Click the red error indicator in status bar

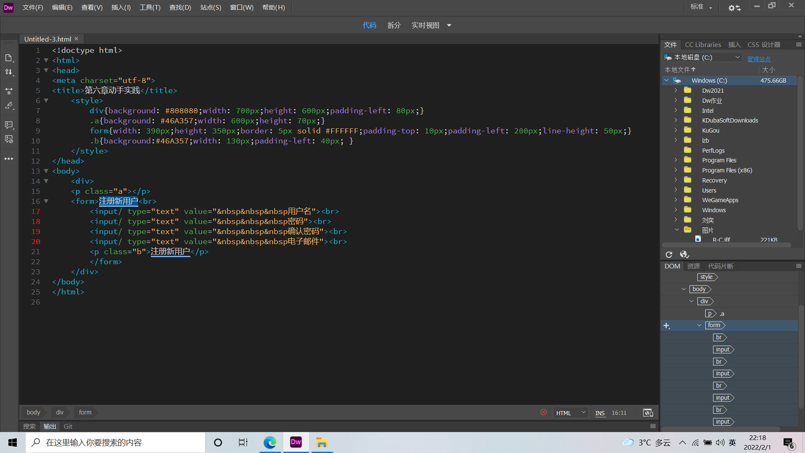pos(543,412)
